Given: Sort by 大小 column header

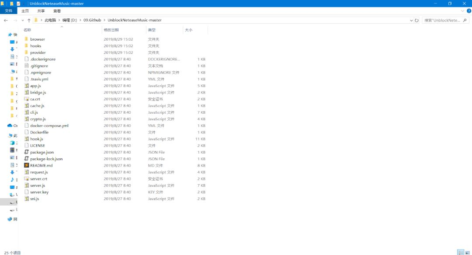Looking at the screenshot, I should (188, 30).
